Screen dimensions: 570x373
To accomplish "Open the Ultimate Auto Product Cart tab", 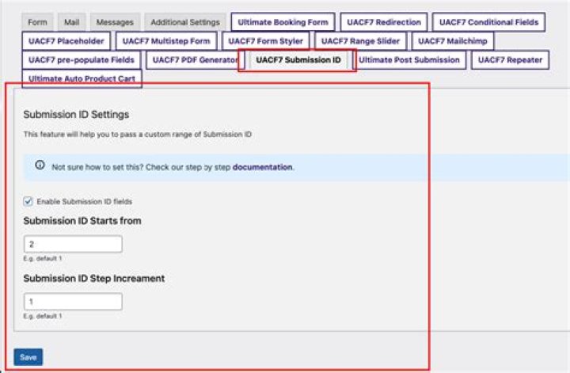I will coord(82,79).
